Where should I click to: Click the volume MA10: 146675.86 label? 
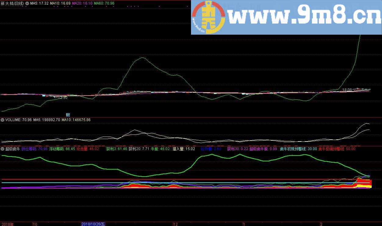pos(76,120)
